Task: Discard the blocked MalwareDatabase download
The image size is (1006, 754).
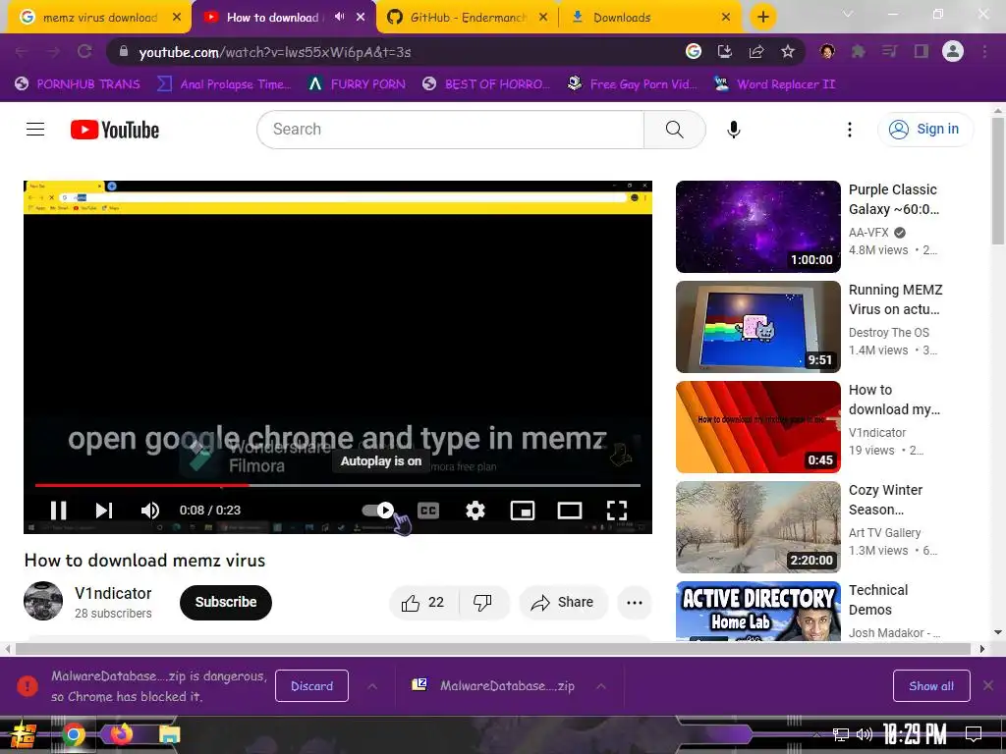Action: pyautogui.click(x=311, y=686)
